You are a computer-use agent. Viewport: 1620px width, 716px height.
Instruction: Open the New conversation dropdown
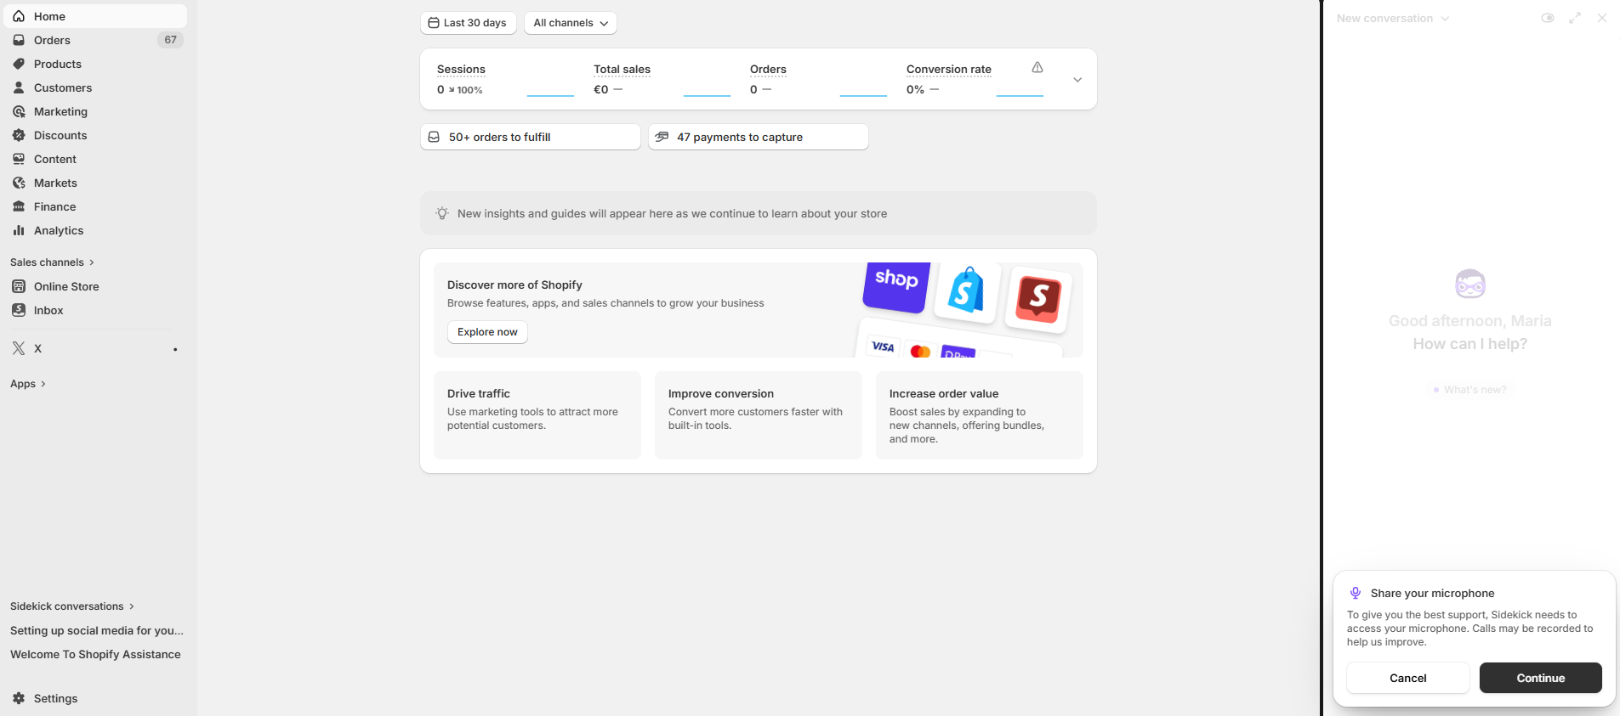coord(1392,18)
